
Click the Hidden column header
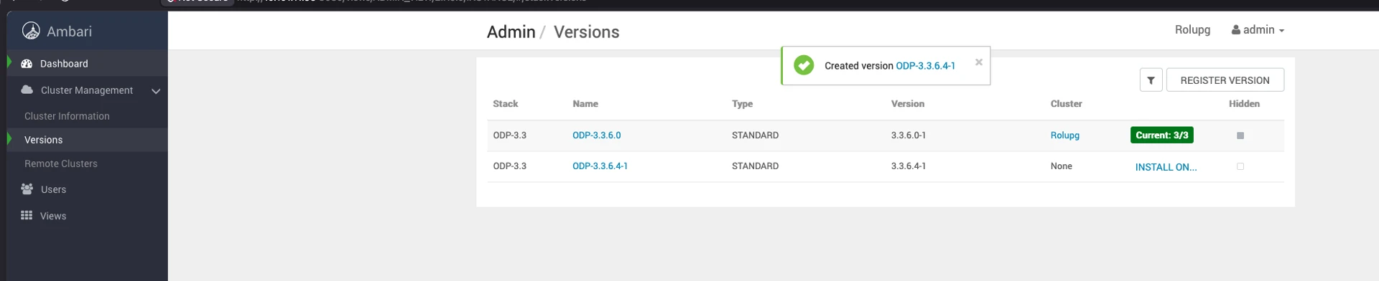(x=1244, y=104)
